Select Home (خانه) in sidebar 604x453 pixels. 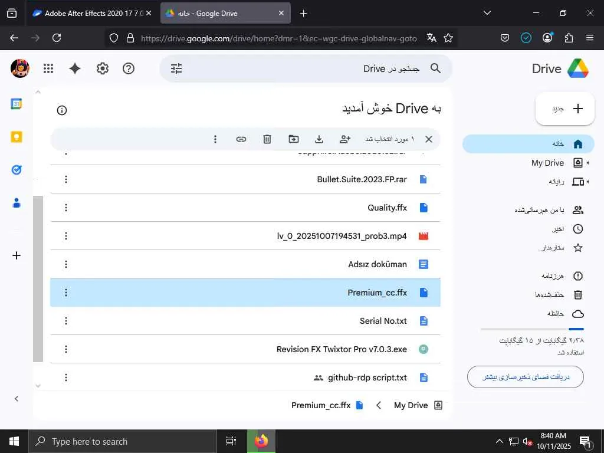point(528,144)
